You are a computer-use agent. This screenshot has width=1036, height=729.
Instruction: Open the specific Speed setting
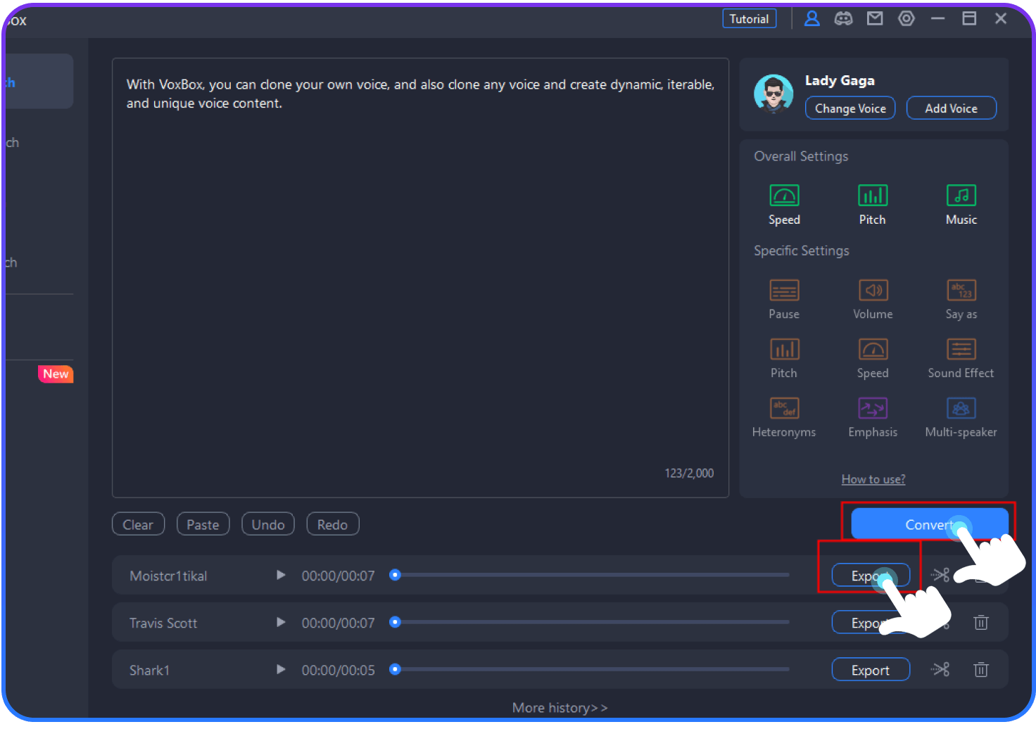873,358
